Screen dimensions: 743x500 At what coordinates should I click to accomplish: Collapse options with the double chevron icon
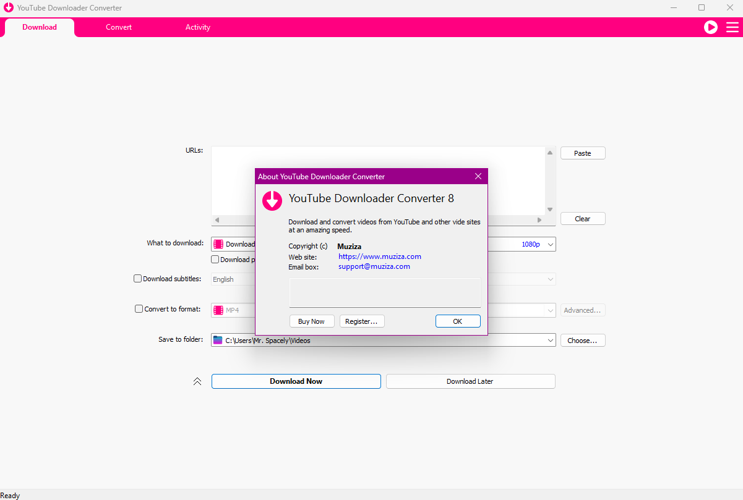pyautogui.click(x=197, y=381)
